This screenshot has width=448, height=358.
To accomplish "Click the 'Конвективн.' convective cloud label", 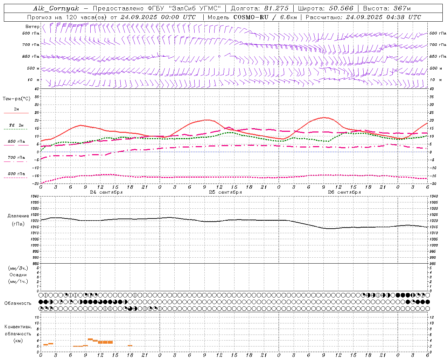I will click(x=18, y=327).
